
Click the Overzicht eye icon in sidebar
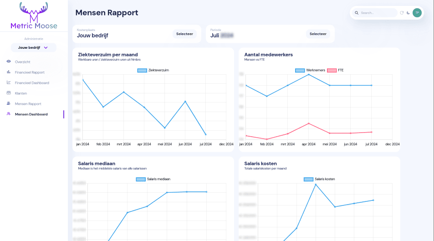pos(9,62)
